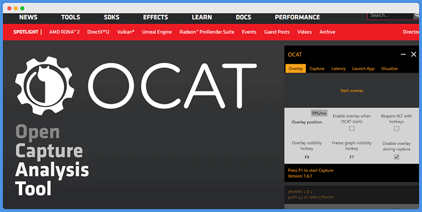422x212 pixels.
Task: Open the Latency tab
Action: (338, 69)
